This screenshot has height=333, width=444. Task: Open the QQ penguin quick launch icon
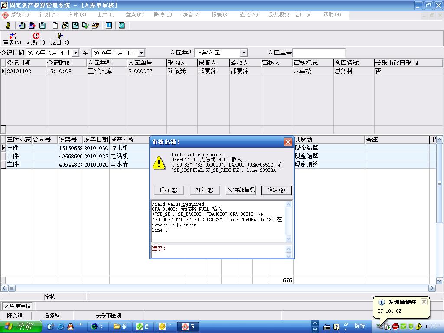pos(70,326)
